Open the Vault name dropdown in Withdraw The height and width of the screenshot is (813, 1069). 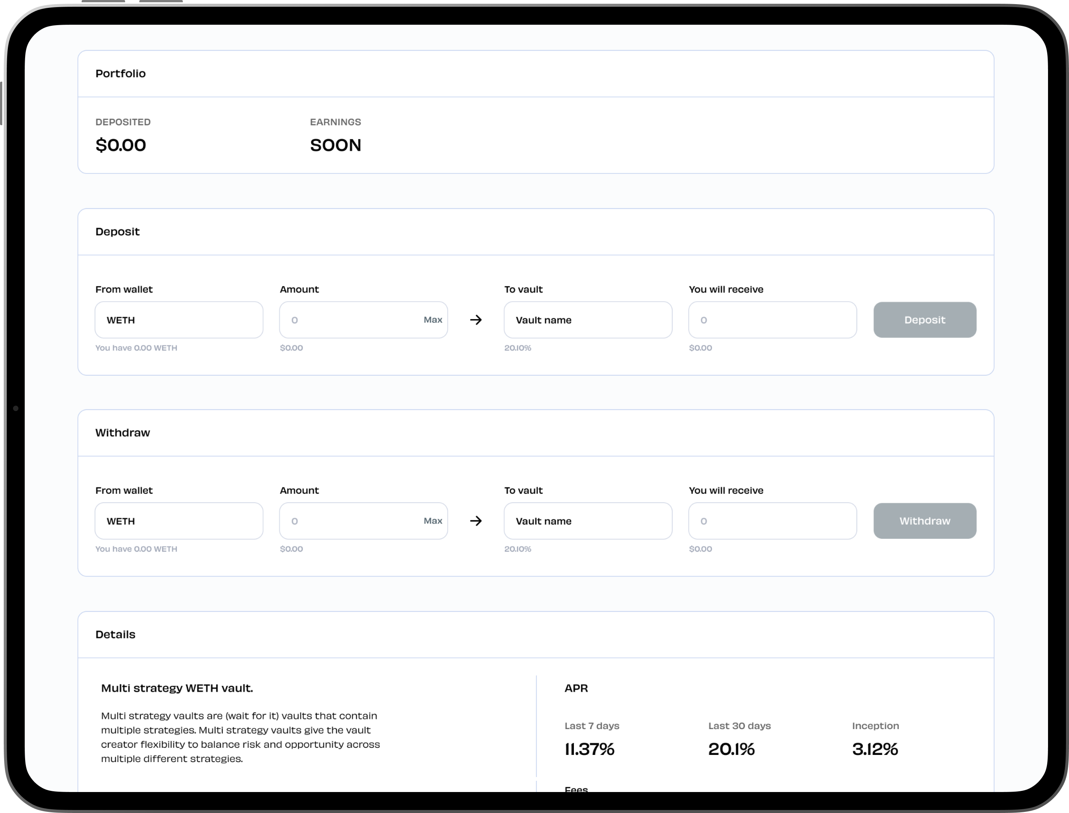(x=588, y=521)
